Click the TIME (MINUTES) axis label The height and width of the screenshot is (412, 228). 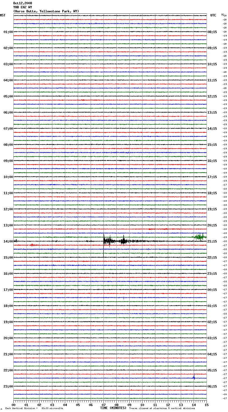[x=113, y=408]
